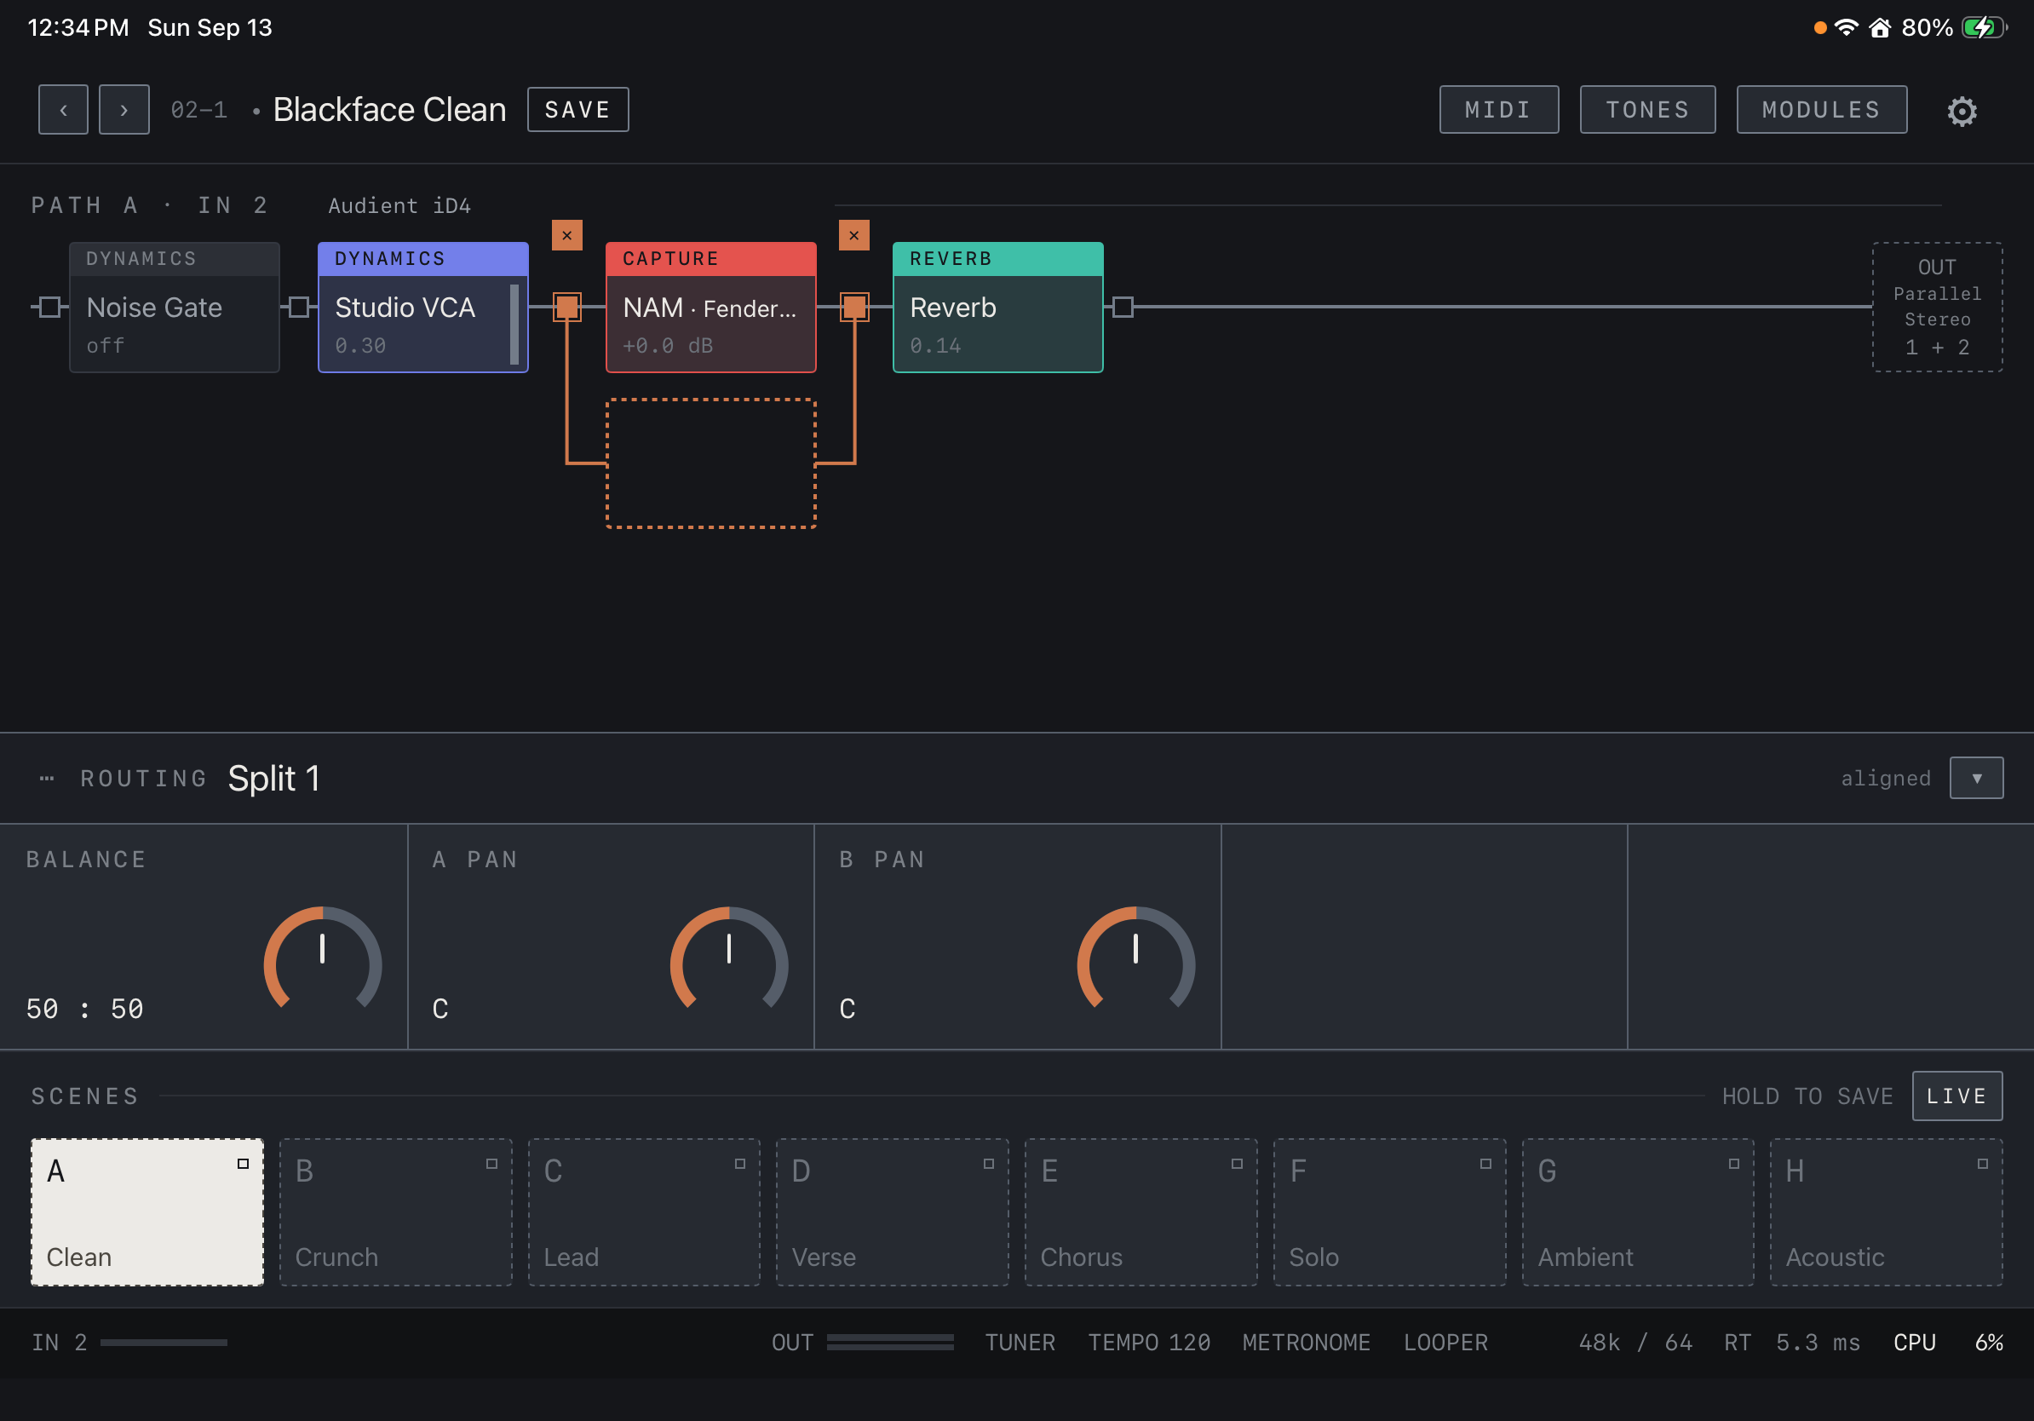Open the TUNER from the status bar
The height and width of the screenshot is (1421, 2034).
tap(1020, 1343)
